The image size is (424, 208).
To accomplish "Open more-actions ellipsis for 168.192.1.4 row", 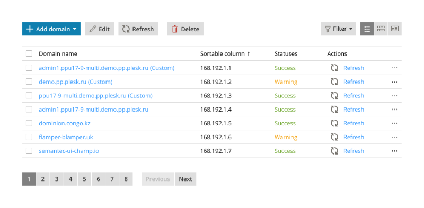I will click(x=394, y=110).
